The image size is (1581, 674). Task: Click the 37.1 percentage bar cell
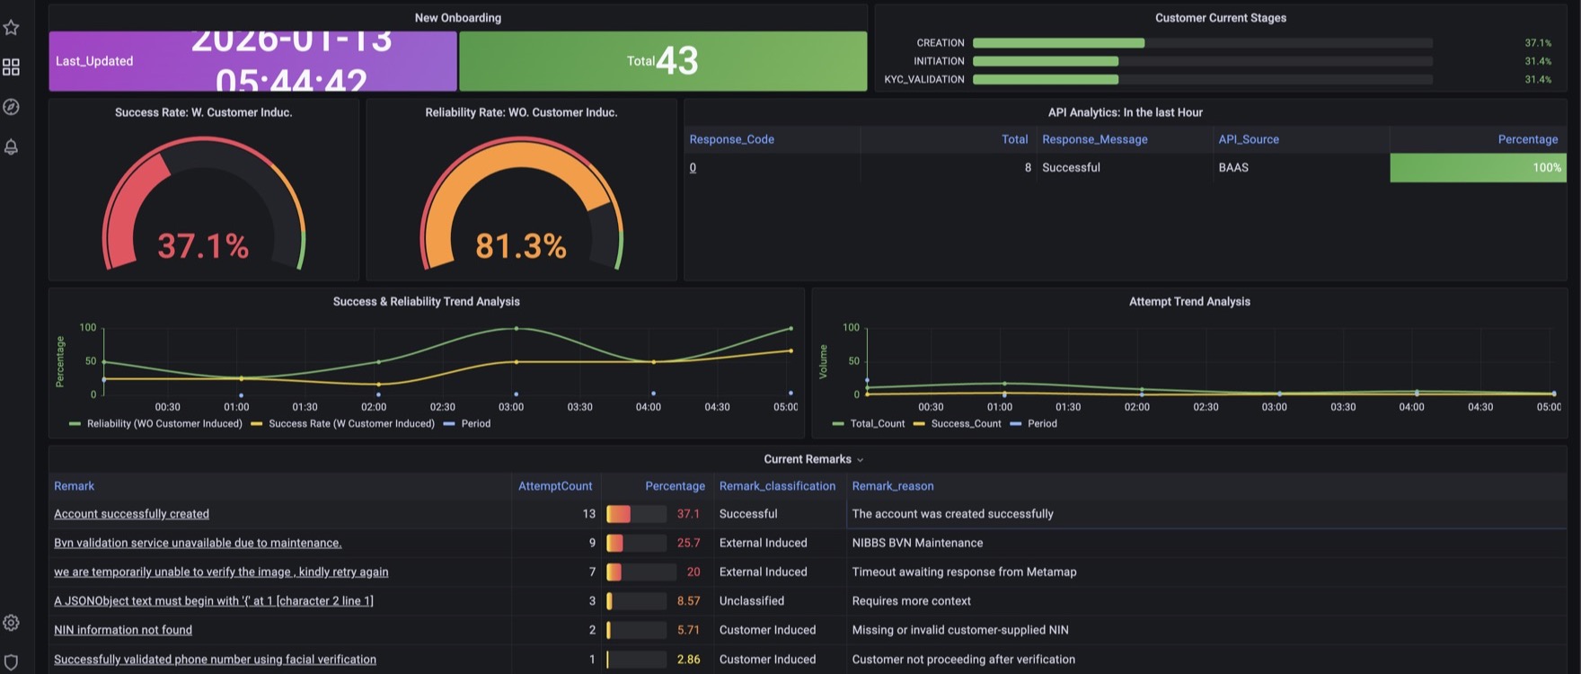(x=658, y=514)
